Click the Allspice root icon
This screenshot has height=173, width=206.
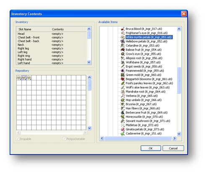click(123, 58)
